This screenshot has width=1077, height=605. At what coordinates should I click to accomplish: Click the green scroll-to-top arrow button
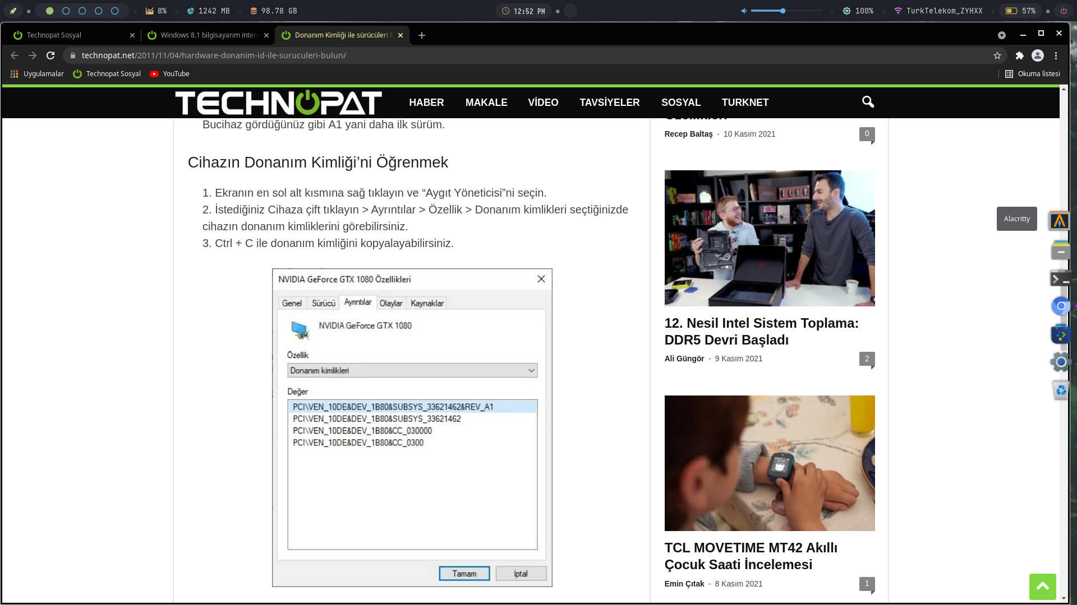pyautogui.click(x=1042, y=587)
